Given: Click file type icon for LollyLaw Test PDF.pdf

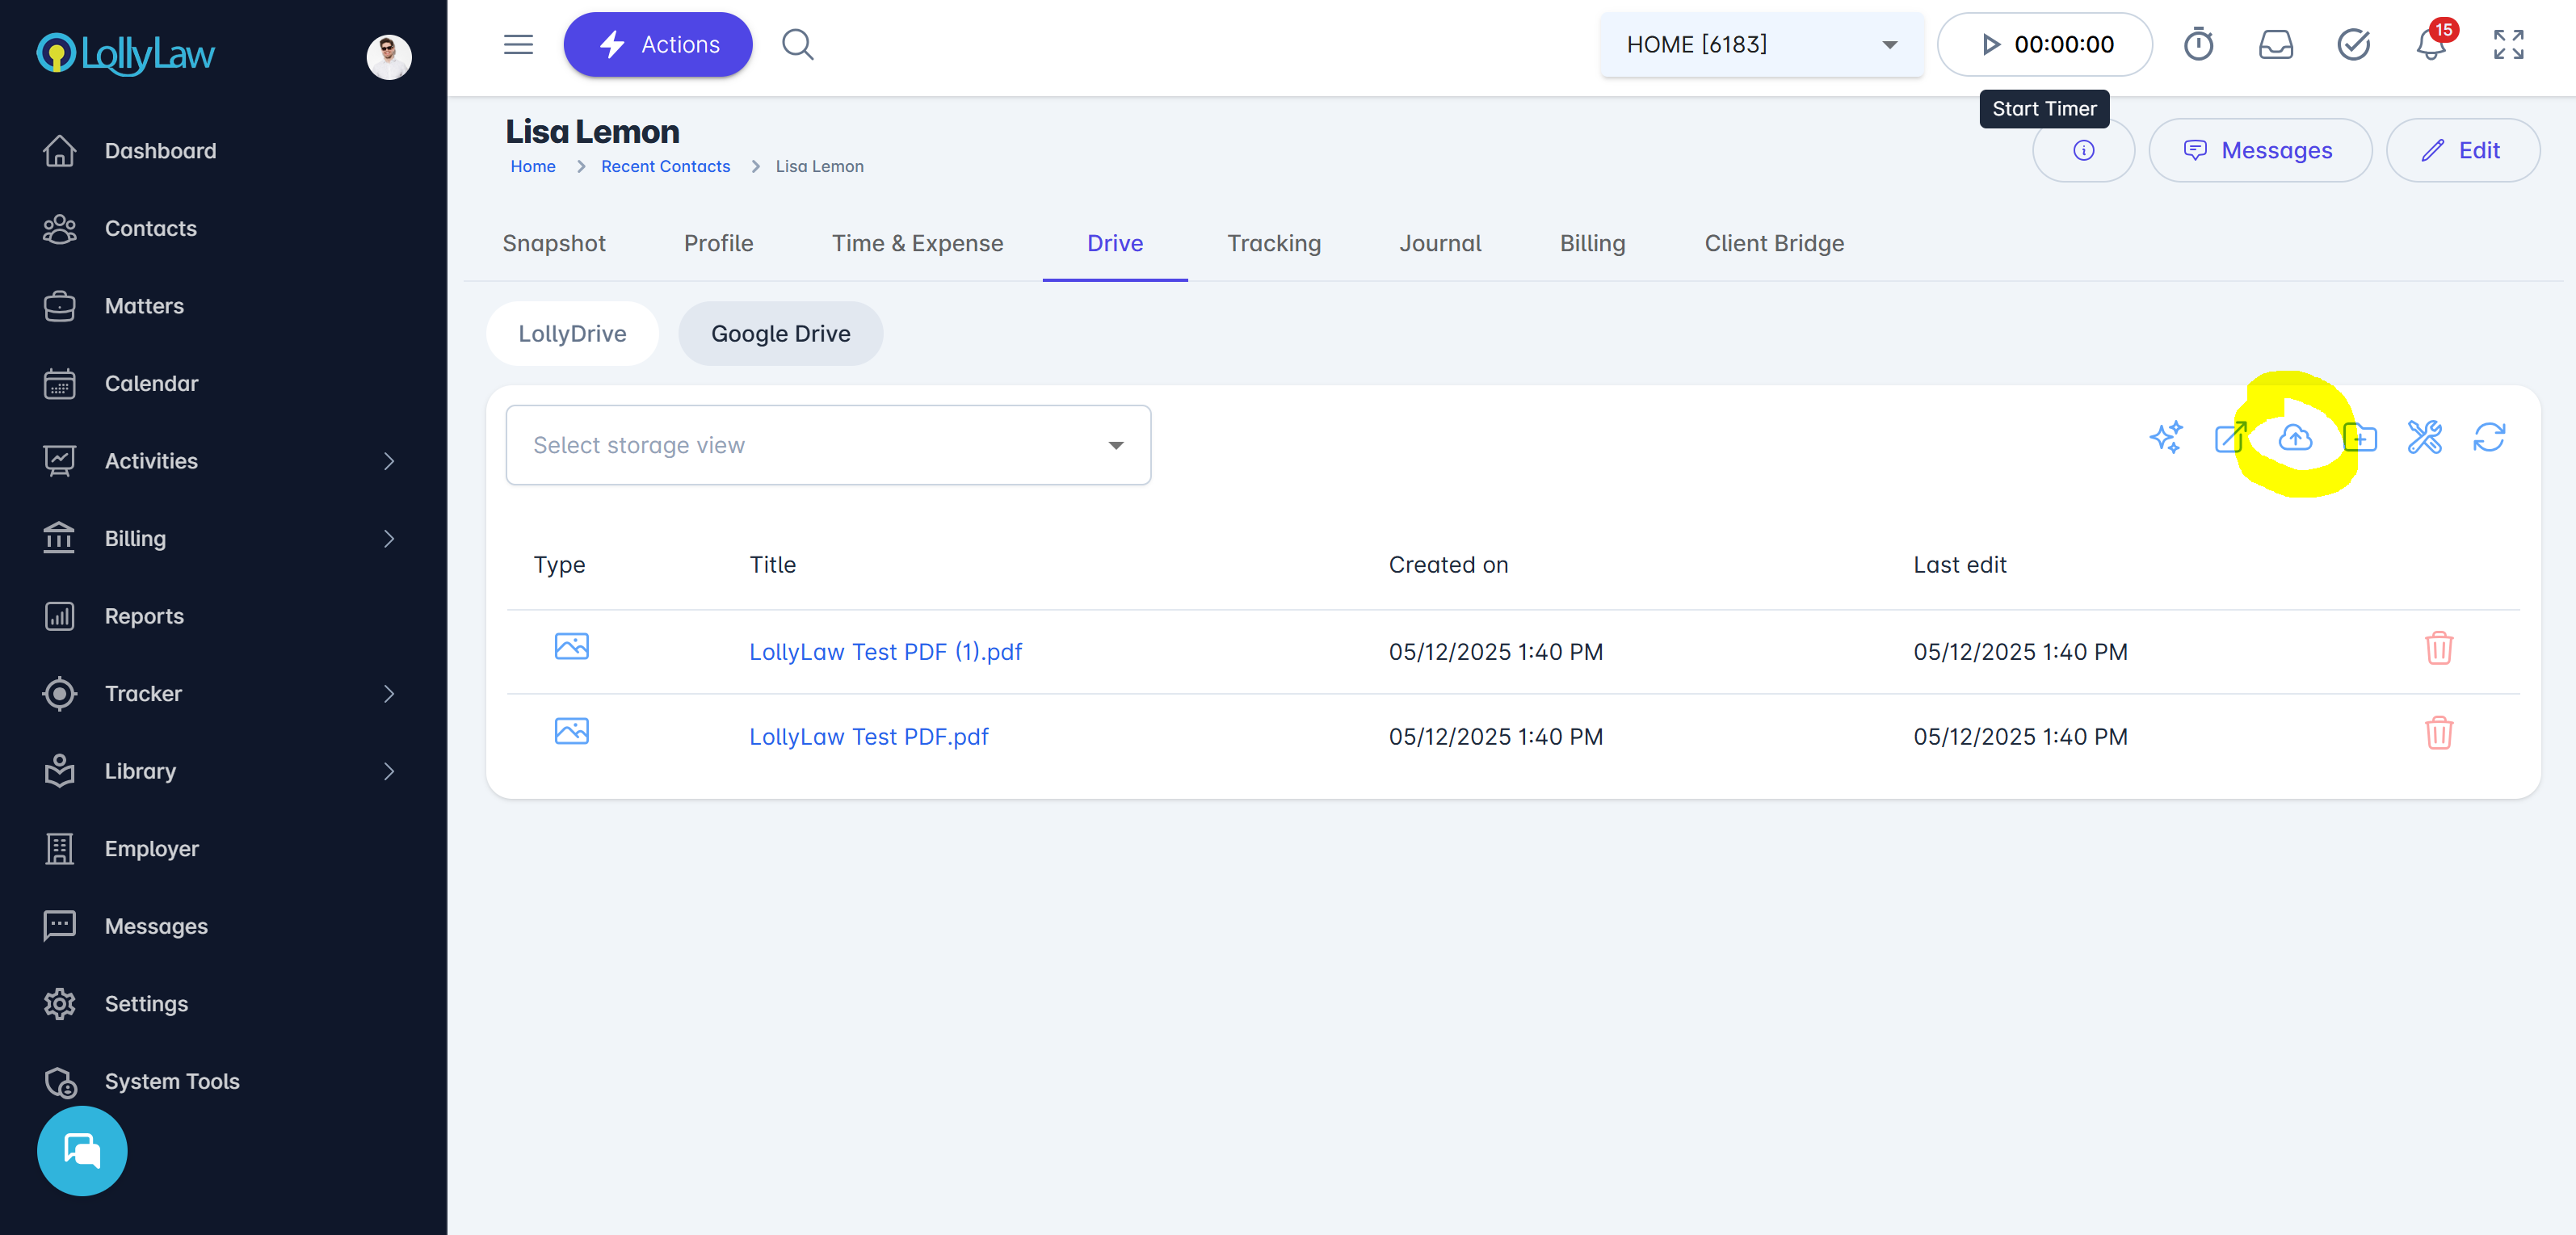Looking at the screenshot, I should click(x=572, y=732).
